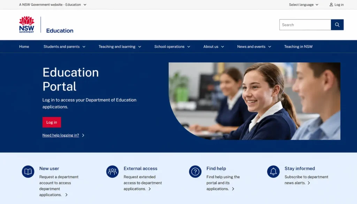Click the red Log in button
This screenshot has width=357, height=204.
pyautogui.click(x=52, y=122)
